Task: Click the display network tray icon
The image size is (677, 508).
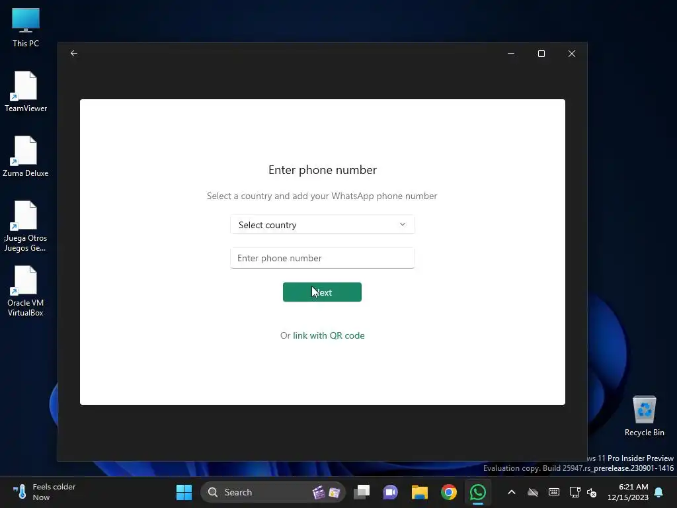Action: [x=575, y=492]
